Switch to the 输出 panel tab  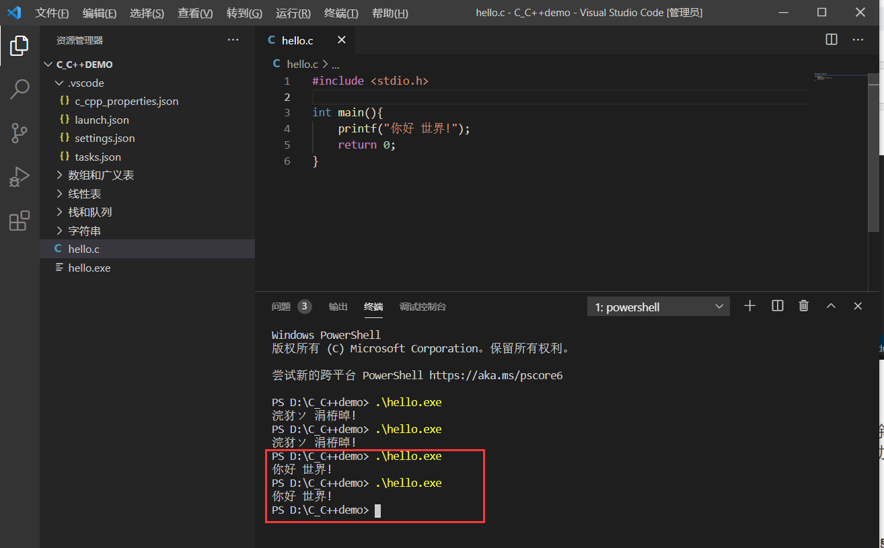338,307
